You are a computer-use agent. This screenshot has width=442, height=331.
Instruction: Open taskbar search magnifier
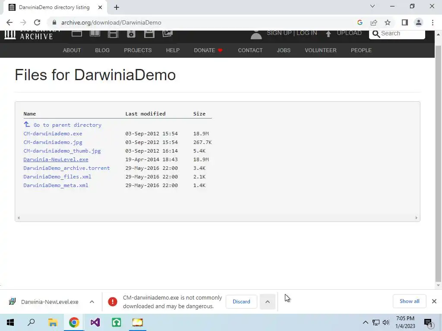(31, 322)
